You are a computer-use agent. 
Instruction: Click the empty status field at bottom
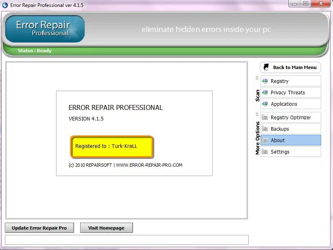pos(127,240)
